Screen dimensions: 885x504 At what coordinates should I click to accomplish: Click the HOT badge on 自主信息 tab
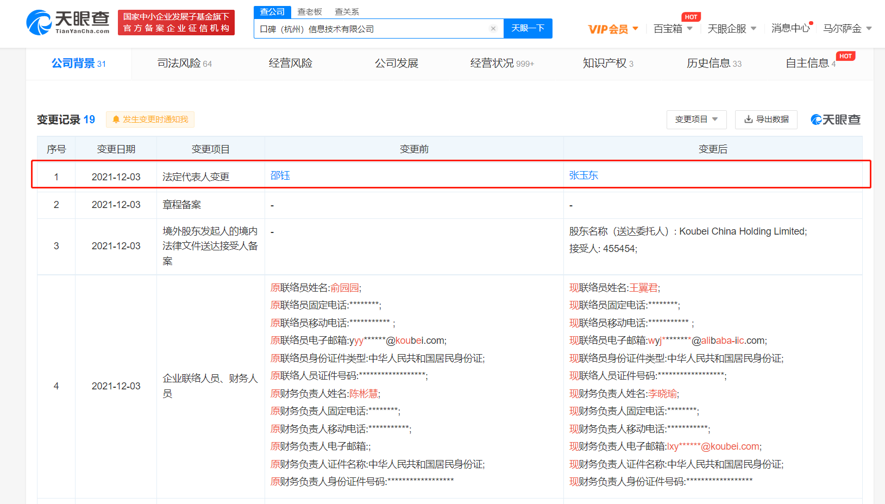pos(845,56)
